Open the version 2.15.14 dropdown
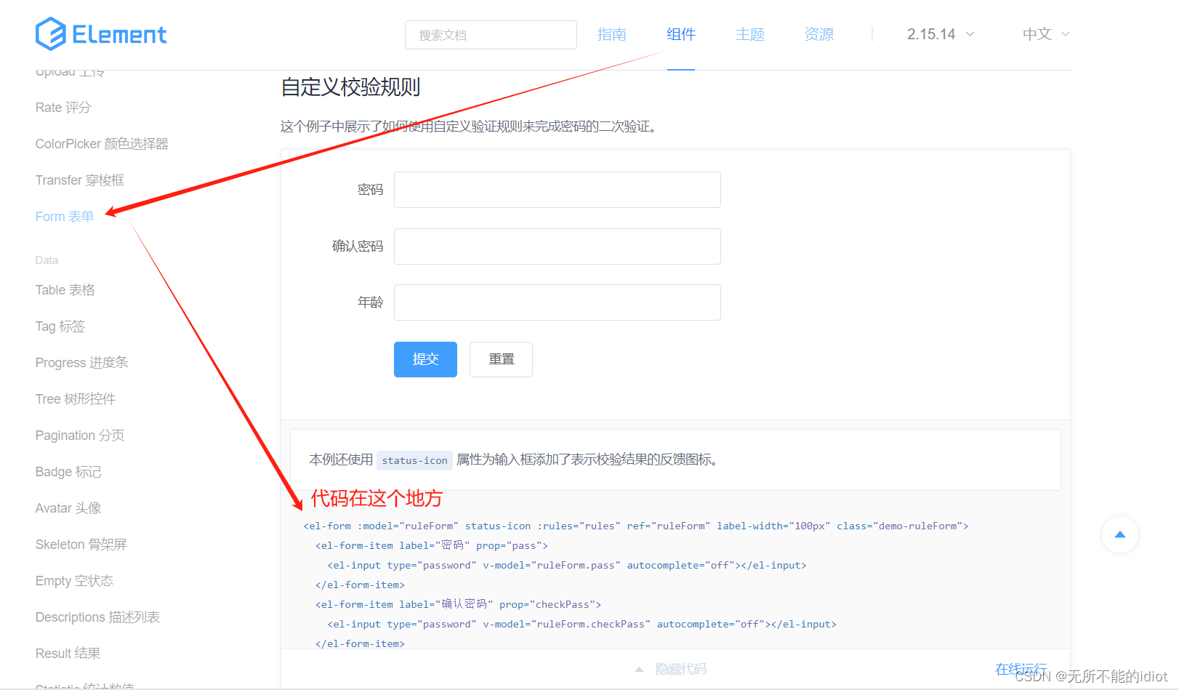Screen dimensions: 1179x690 point(941,34)
